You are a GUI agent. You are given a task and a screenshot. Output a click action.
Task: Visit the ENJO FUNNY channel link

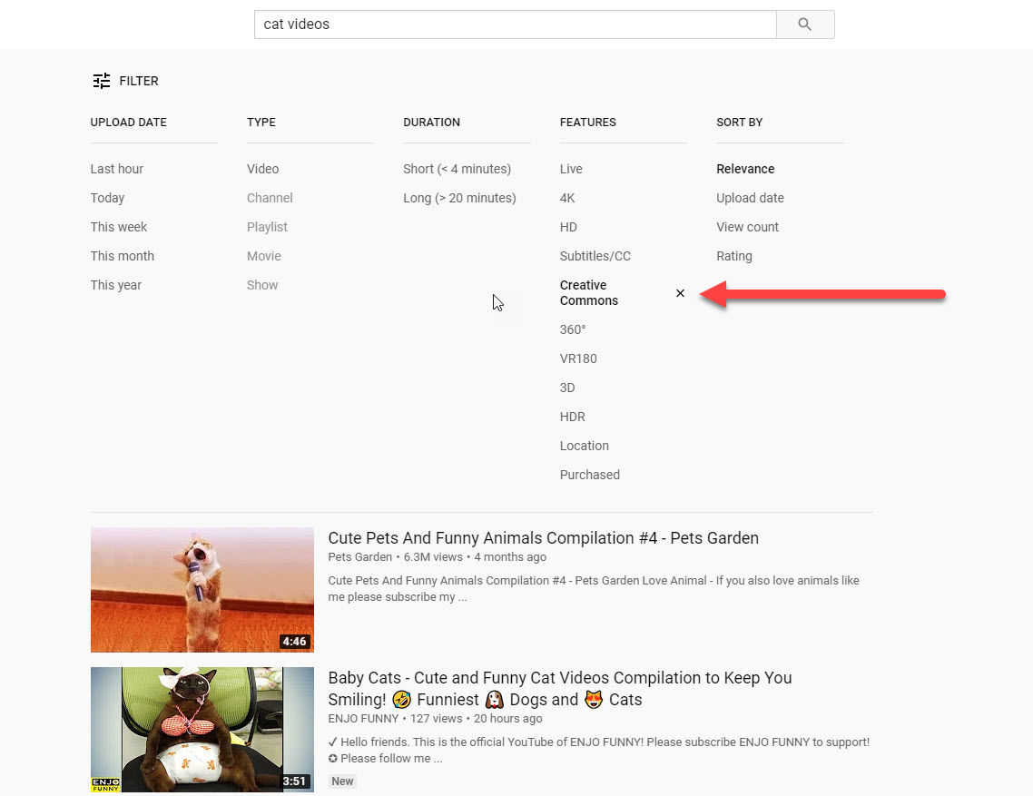point(363,719)
